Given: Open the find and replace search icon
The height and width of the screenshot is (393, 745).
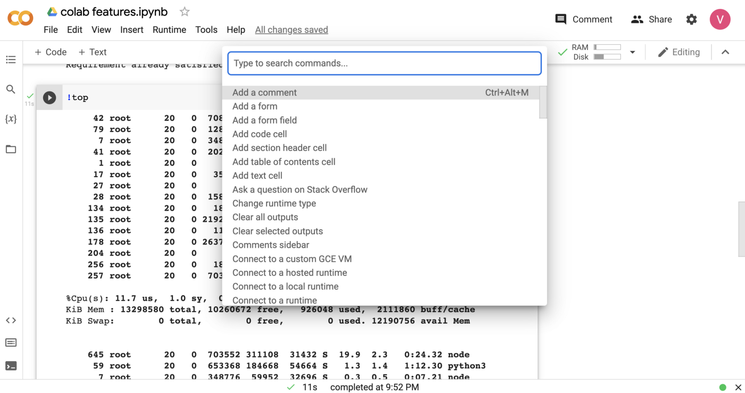Looking at the screenshot, I should click(11, 89).
